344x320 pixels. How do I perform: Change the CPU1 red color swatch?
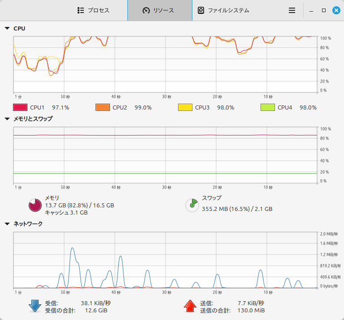(20, 107)
